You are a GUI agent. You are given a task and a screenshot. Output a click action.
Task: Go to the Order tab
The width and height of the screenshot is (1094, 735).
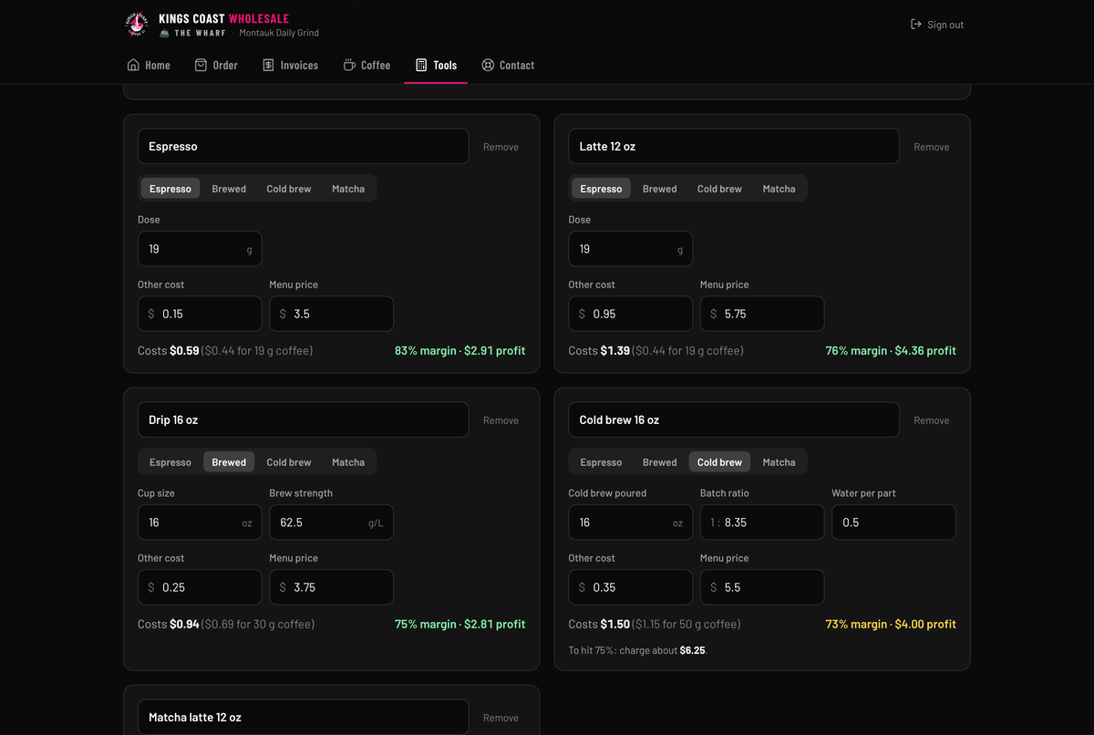coord(216,65)
